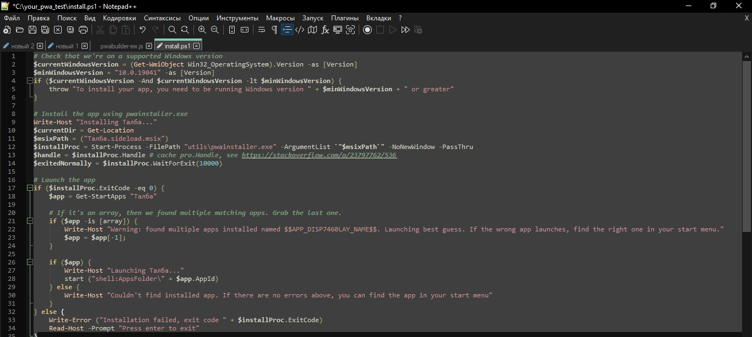Screen dimensions: 752x337
Task: Open the Function List fx icon
Action: click(x=325, y=30)
